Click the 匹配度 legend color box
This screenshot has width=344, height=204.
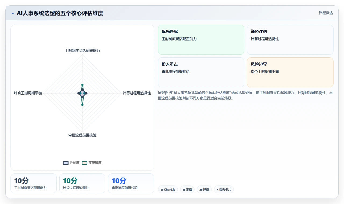(x=66, y=163)
